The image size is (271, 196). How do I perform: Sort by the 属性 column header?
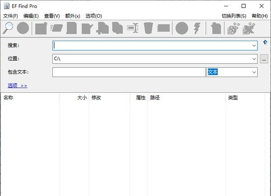pos(139,98)
